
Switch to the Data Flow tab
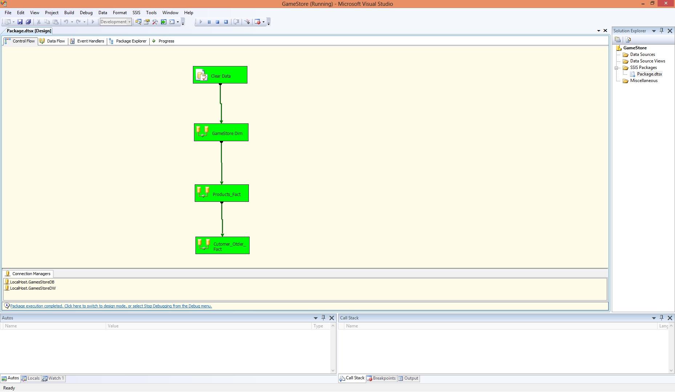(53, 41)
